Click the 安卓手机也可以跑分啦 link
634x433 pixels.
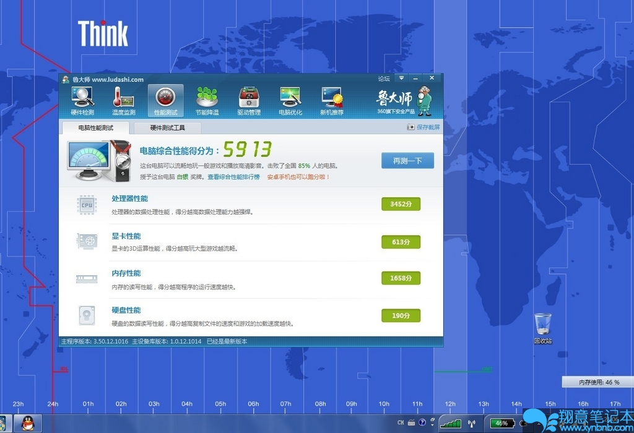(298, 177)
